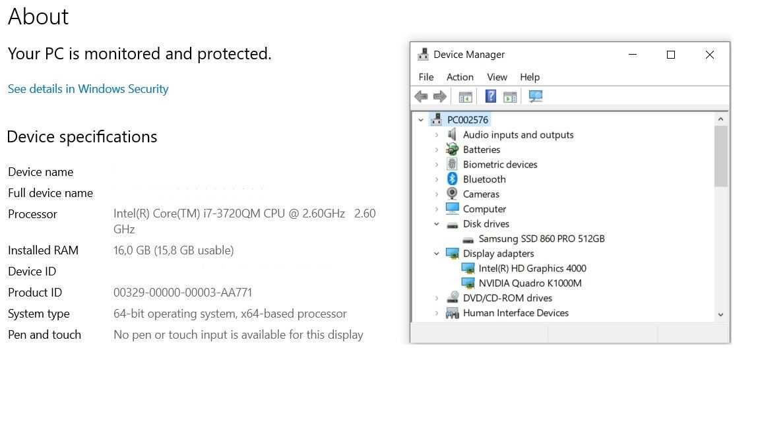Open the Action menu

click(459, 77)
